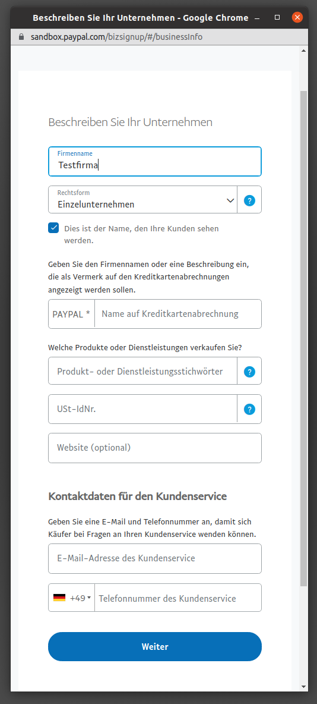Open the Produkt-Stichwörter help question icon
Screen dimensions: 317x704
[x=249, y=372]
